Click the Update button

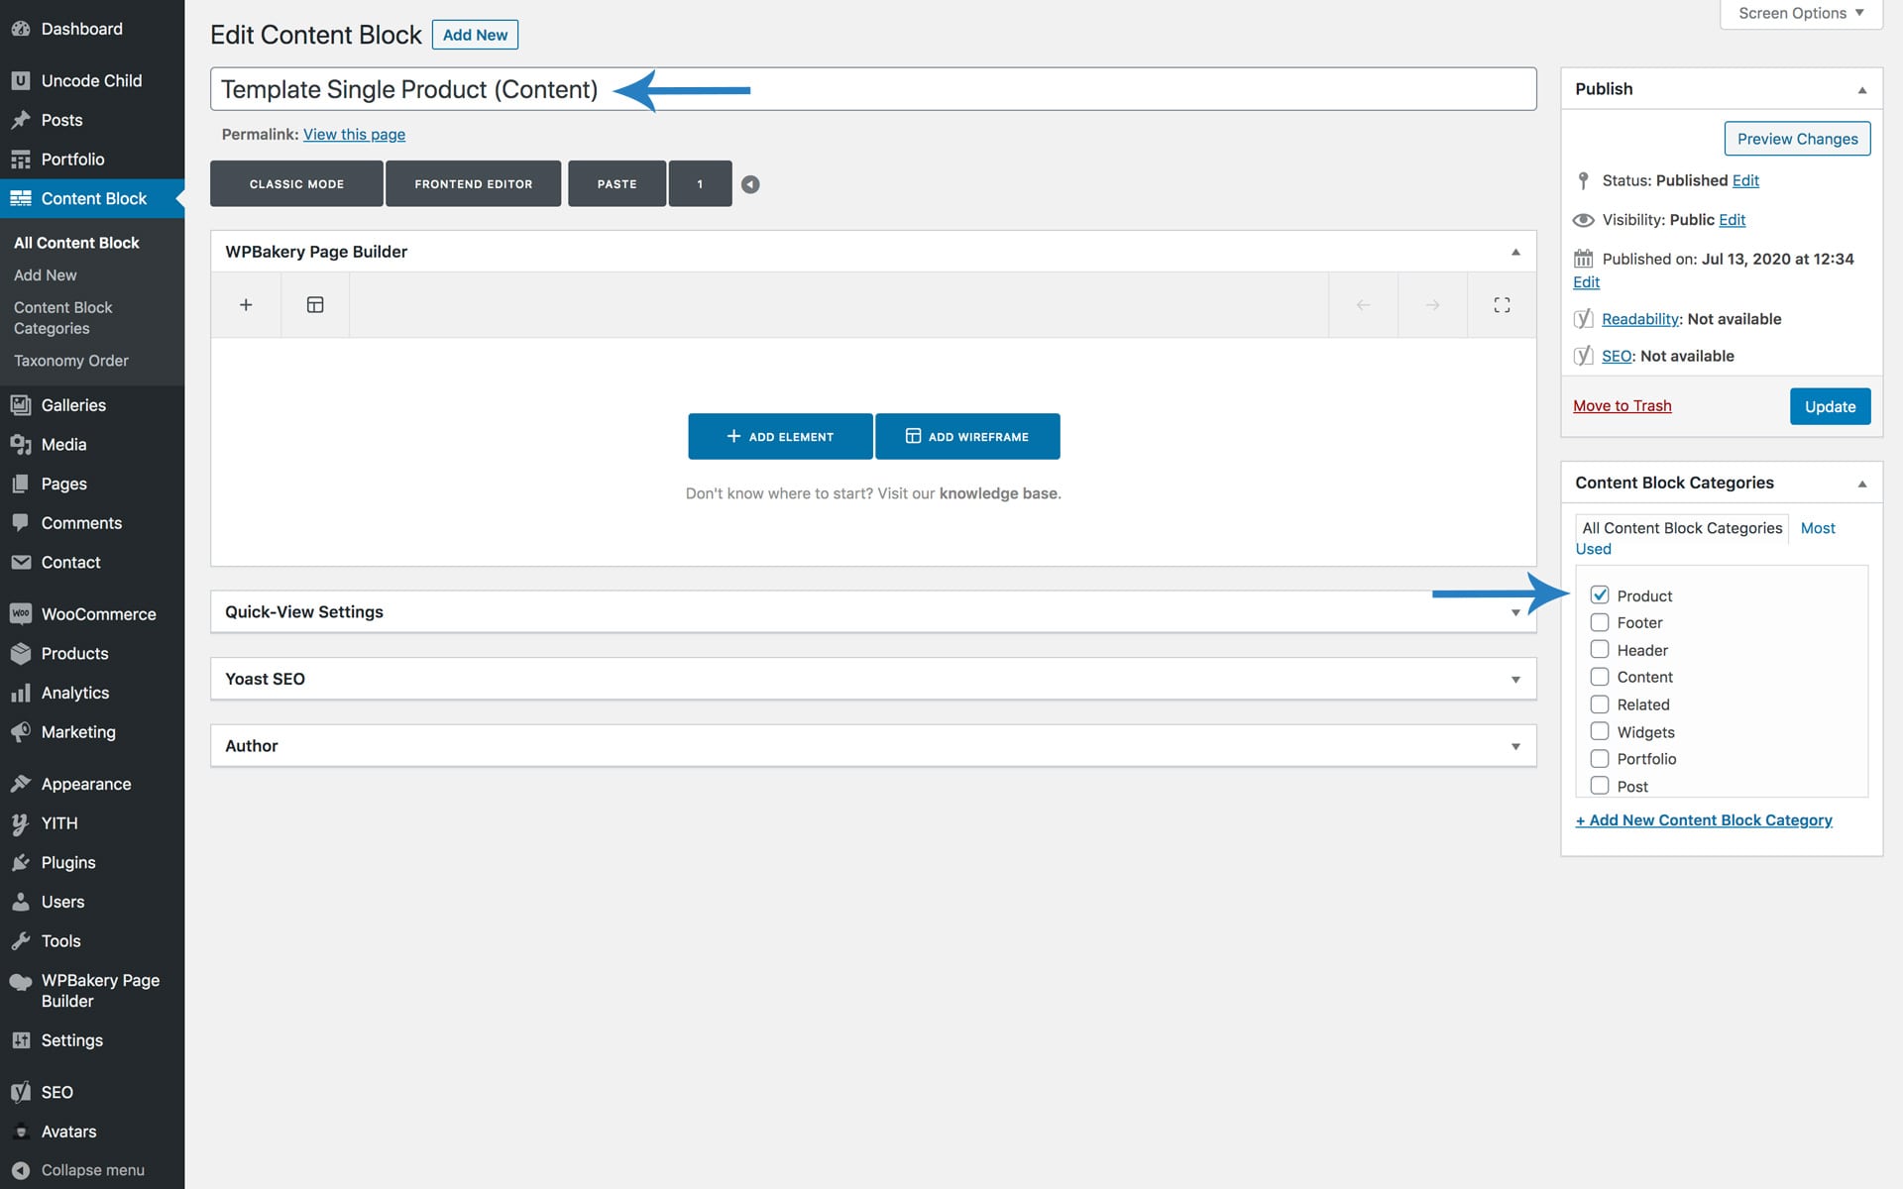[1829, 406]
